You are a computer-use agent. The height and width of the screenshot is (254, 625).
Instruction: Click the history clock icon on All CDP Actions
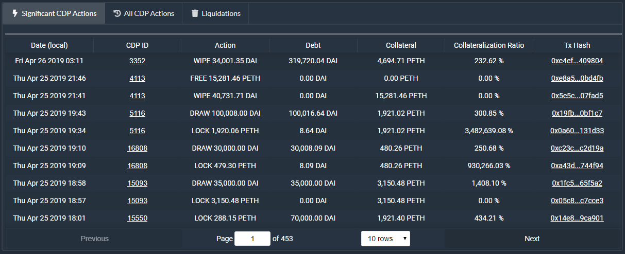point(117,13)
